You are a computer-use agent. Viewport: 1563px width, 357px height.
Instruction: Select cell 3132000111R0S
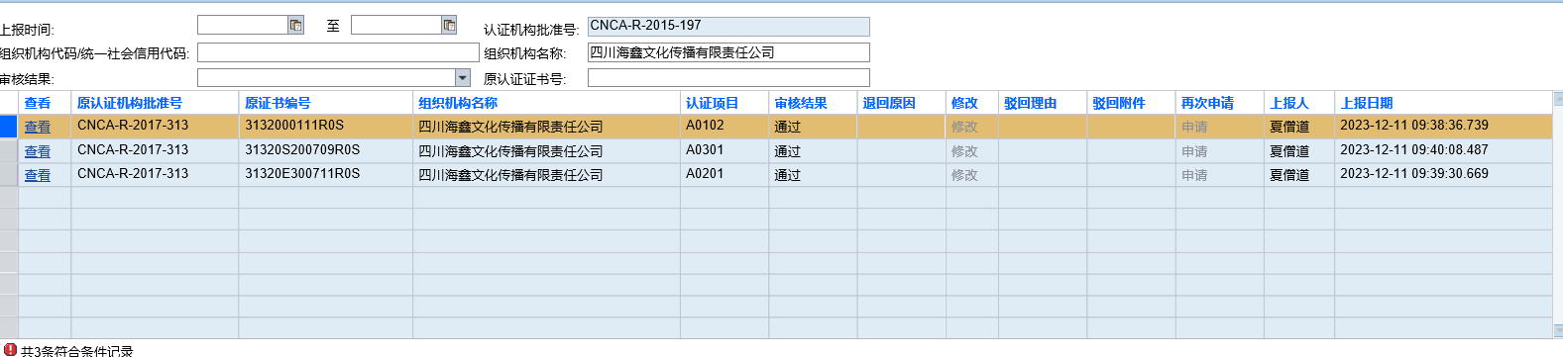pyautogui.click(x=326, y=126)
